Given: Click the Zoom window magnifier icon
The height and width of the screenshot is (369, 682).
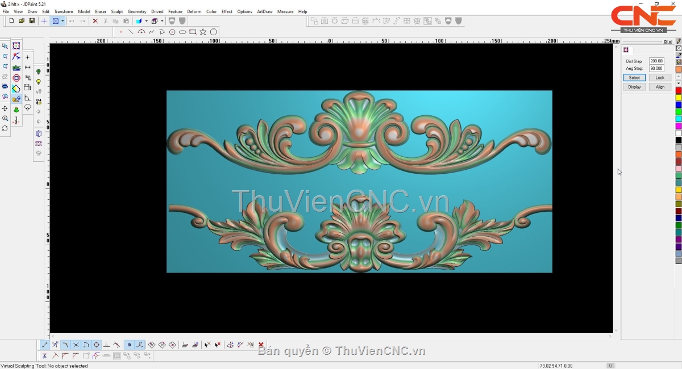Looking at the screenshot, I should (5, 46).
